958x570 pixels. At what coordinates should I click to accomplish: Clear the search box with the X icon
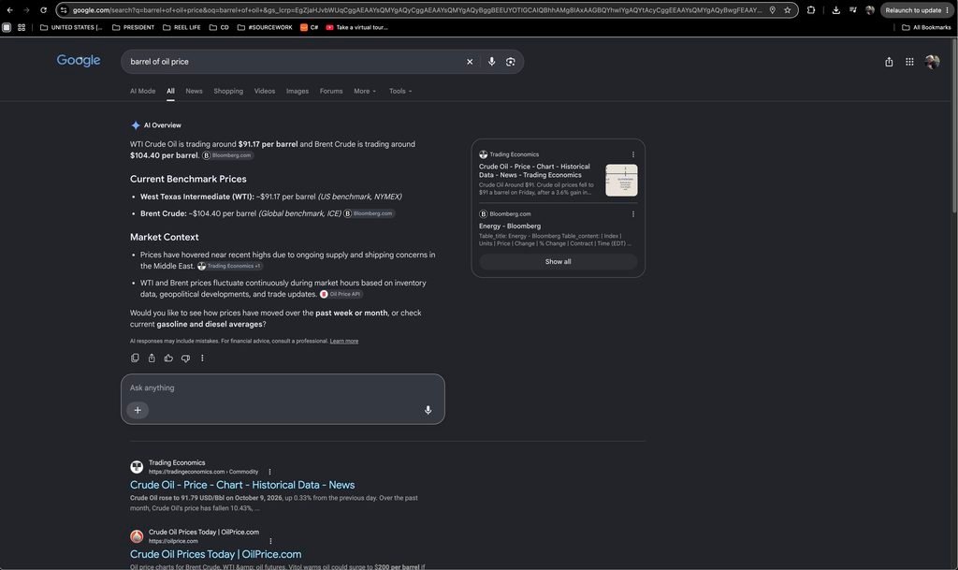[x=470, y=62]
